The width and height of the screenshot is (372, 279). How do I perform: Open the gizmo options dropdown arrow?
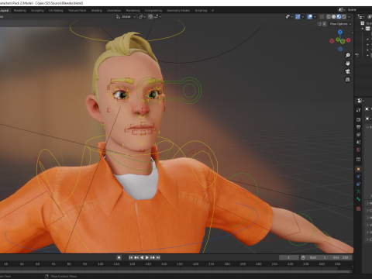coord(303,16)
